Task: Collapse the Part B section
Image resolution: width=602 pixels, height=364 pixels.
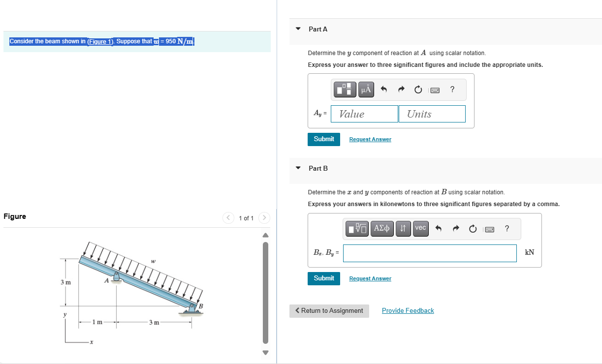Action: pyautogui.click(x=298, y=168)
